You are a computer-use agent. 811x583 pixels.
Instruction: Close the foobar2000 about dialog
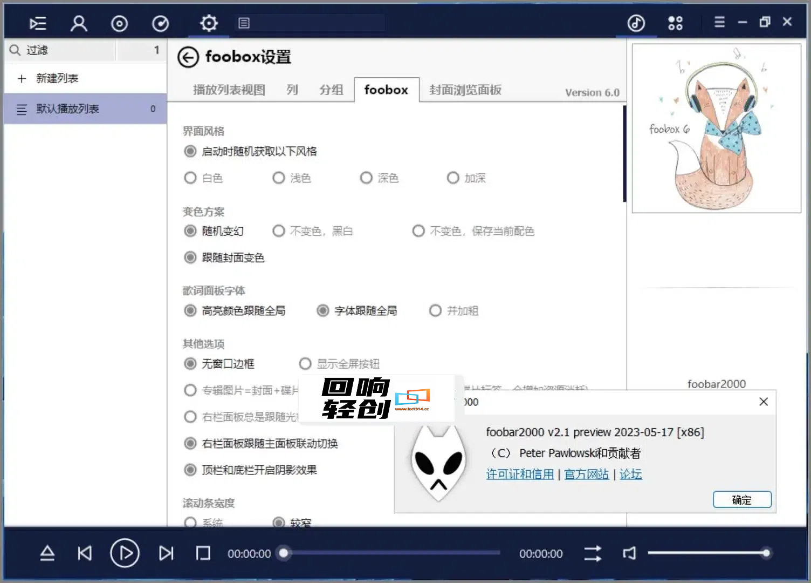click(764, 402)
